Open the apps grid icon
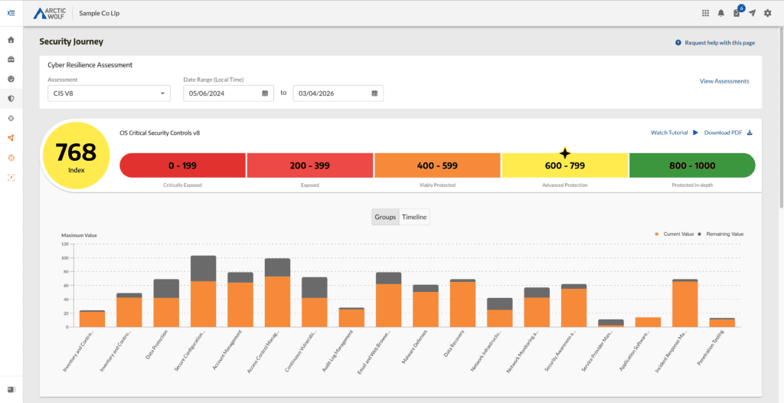The width and height of the screenshot is (784, 403). 705,13
